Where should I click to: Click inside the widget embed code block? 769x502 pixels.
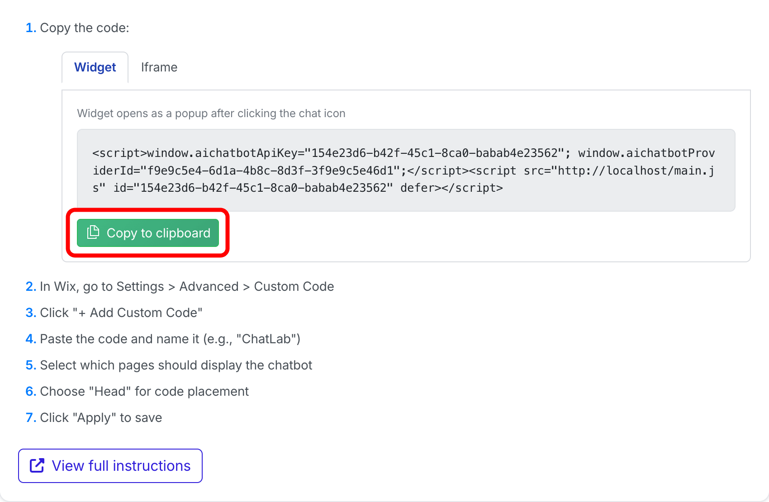click(x=406, y=170)
